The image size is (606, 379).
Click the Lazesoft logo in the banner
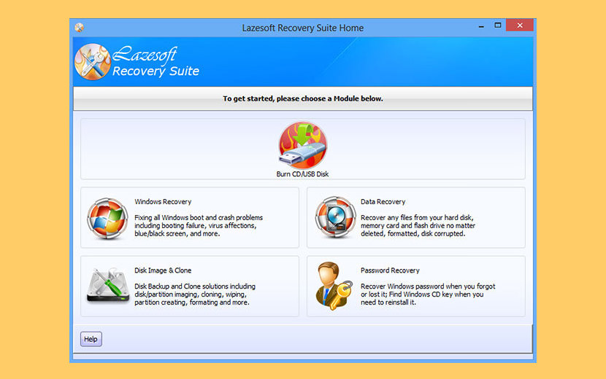93,62
